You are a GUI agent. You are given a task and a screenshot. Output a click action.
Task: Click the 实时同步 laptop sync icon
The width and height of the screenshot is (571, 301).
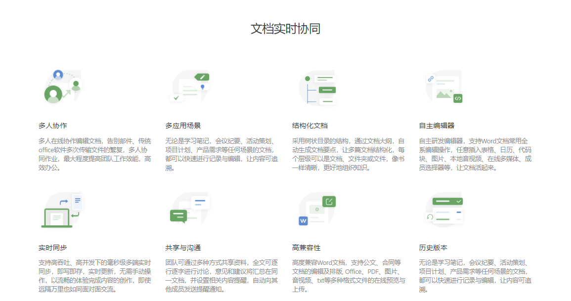point(62,210)
